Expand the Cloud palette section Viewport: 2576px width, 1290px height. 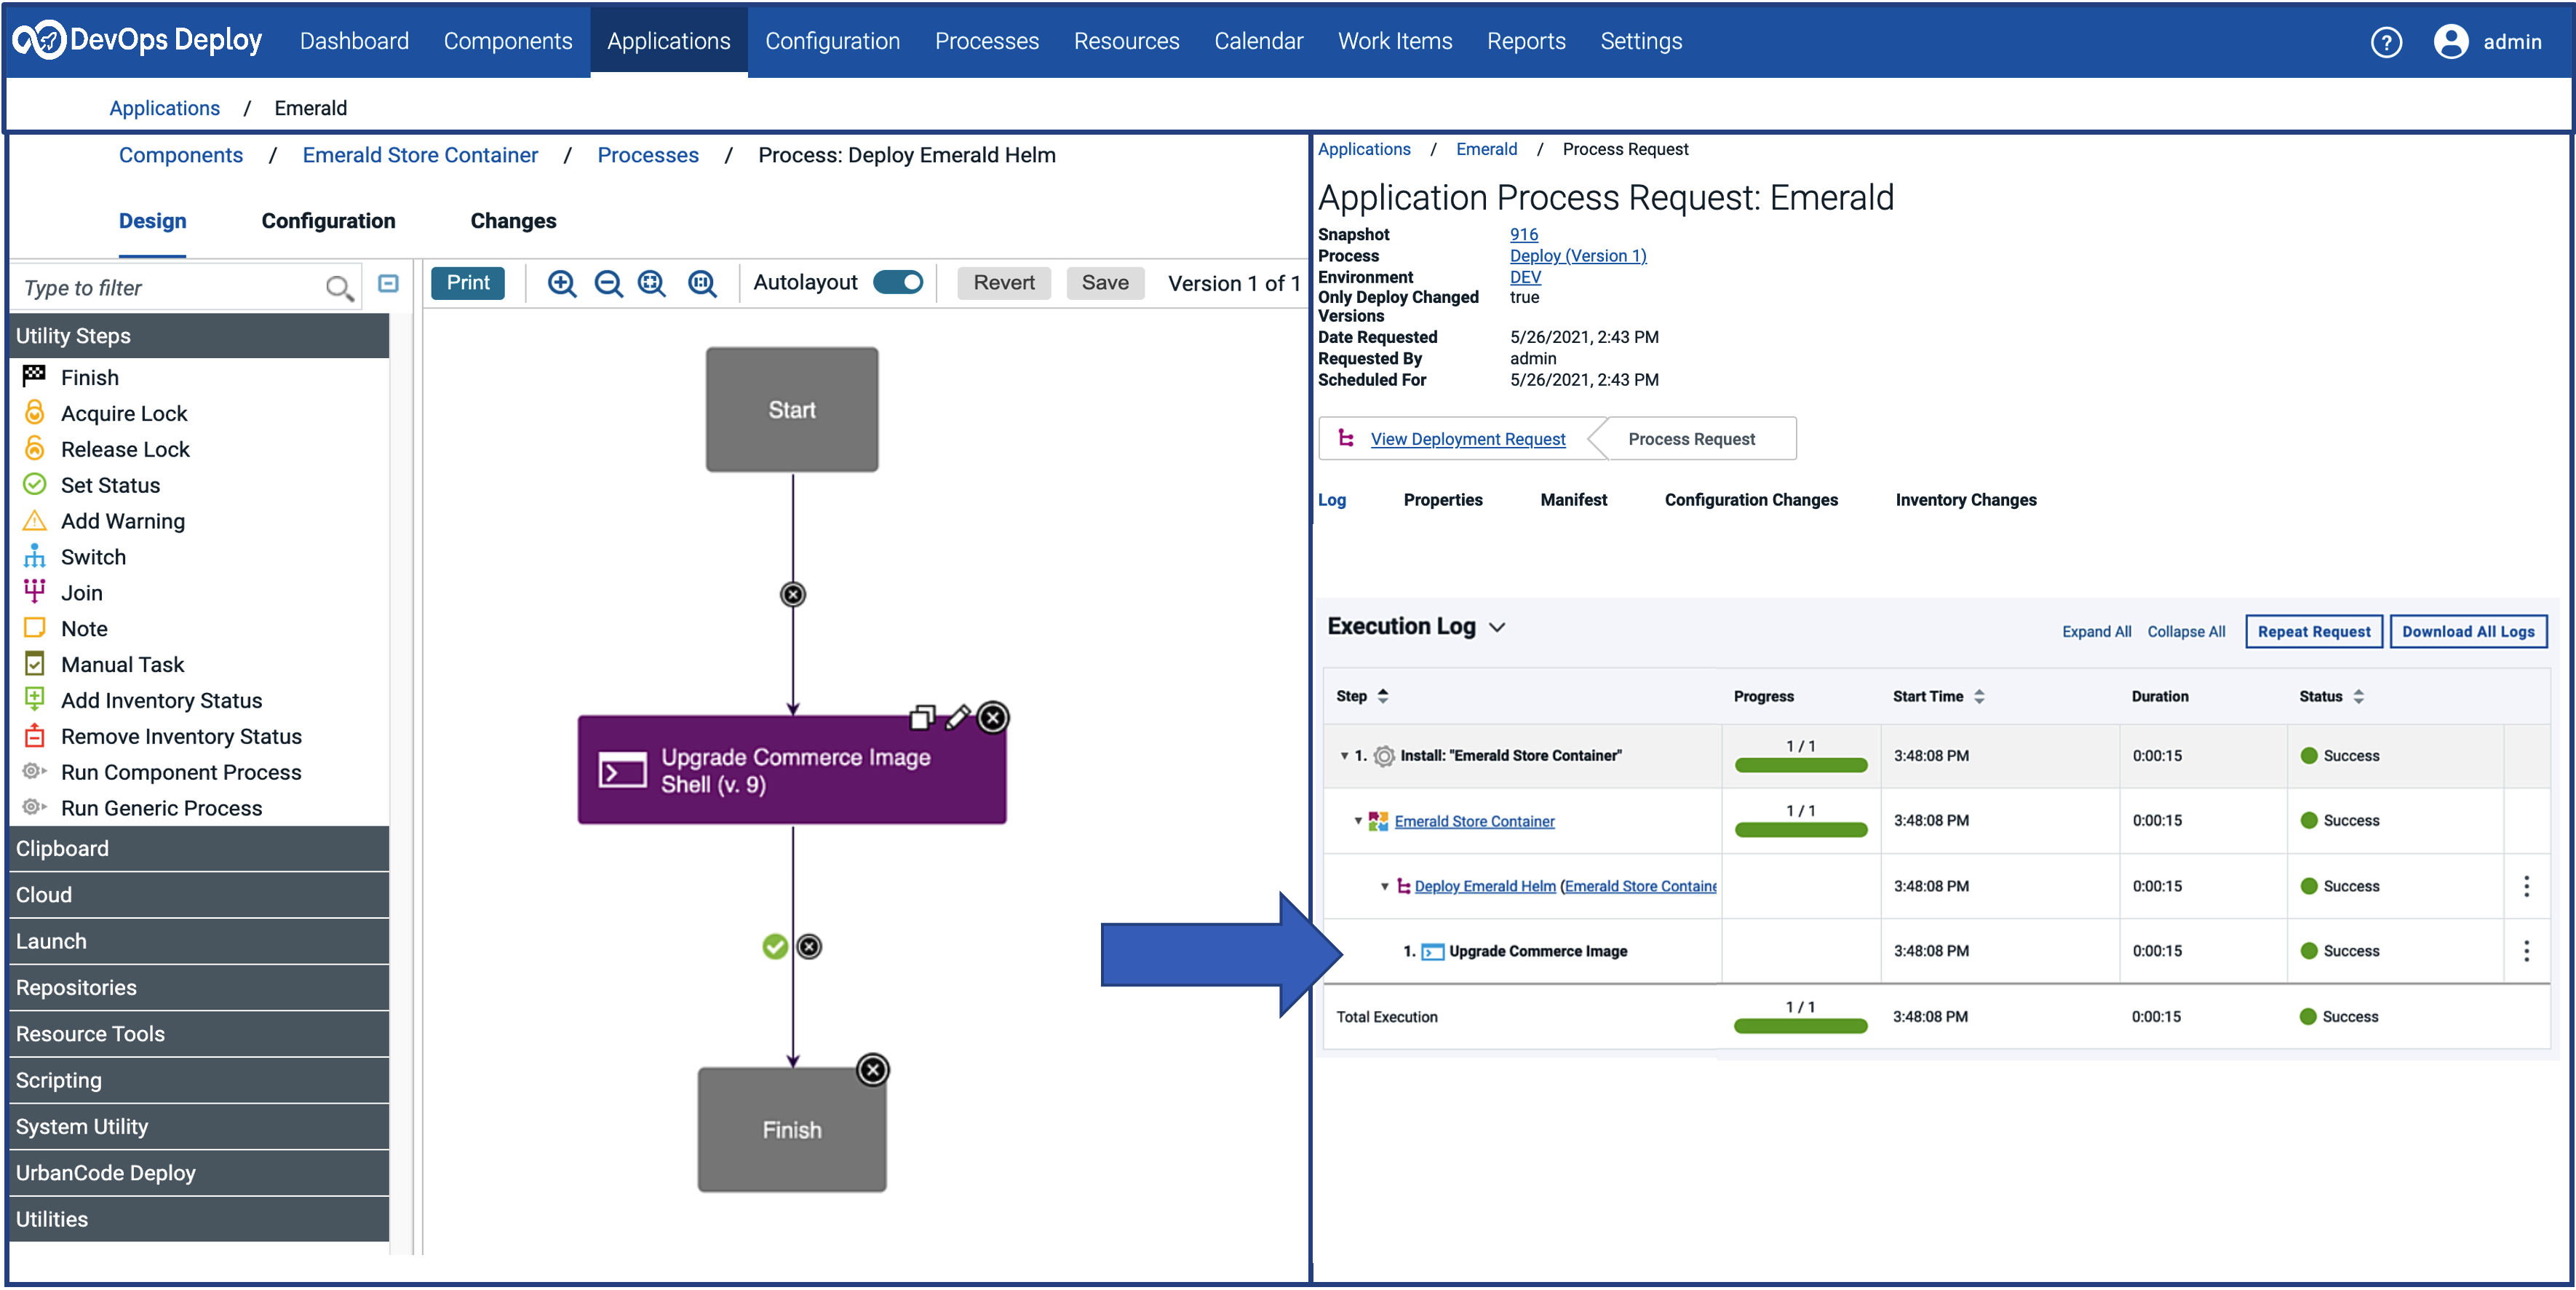coord(199,895)
